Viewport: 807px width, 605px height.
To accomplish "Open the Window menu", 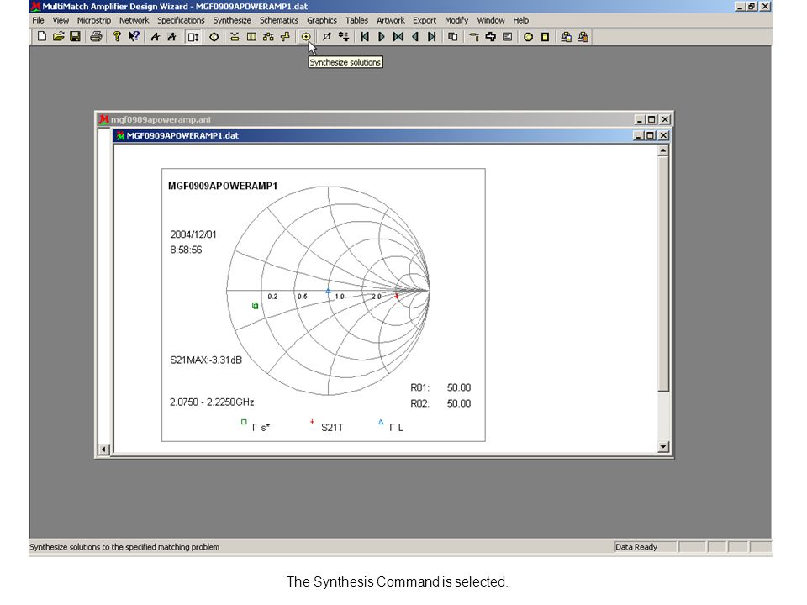I will click(490, 20).
